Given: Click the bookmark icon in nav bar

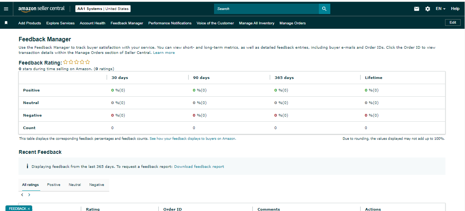Looking at the screenshot, I should click(x=6, y=23).
